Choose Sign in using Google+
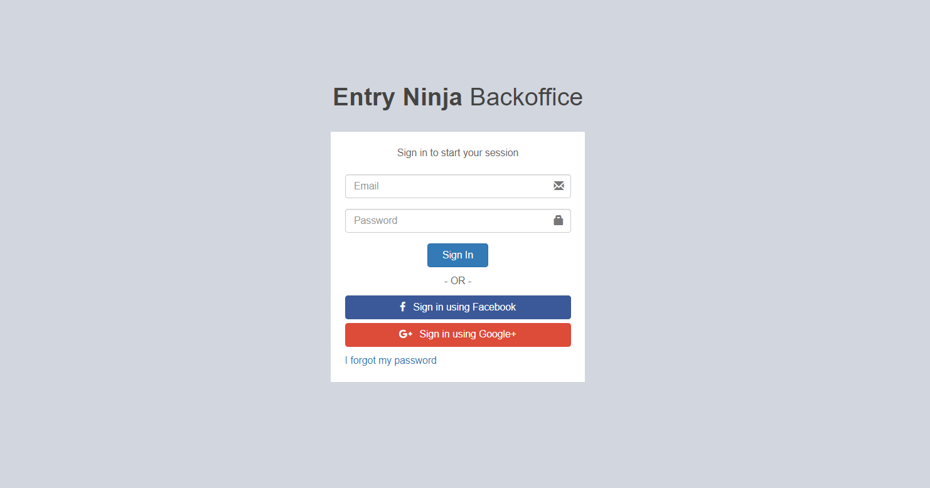 [458, 335]
